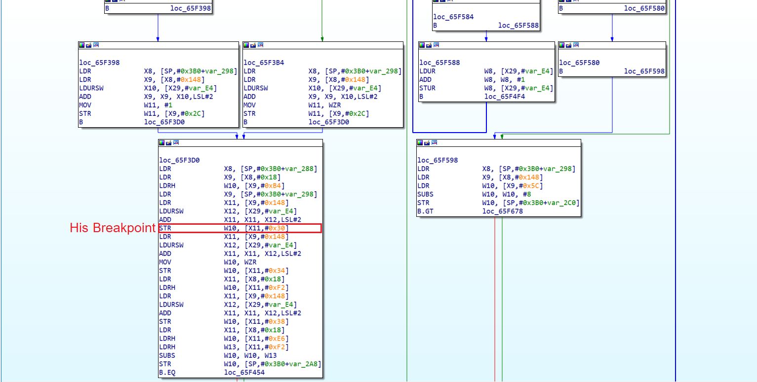Open xrefs icon on loc_65F3B4 node

(260, 45)
